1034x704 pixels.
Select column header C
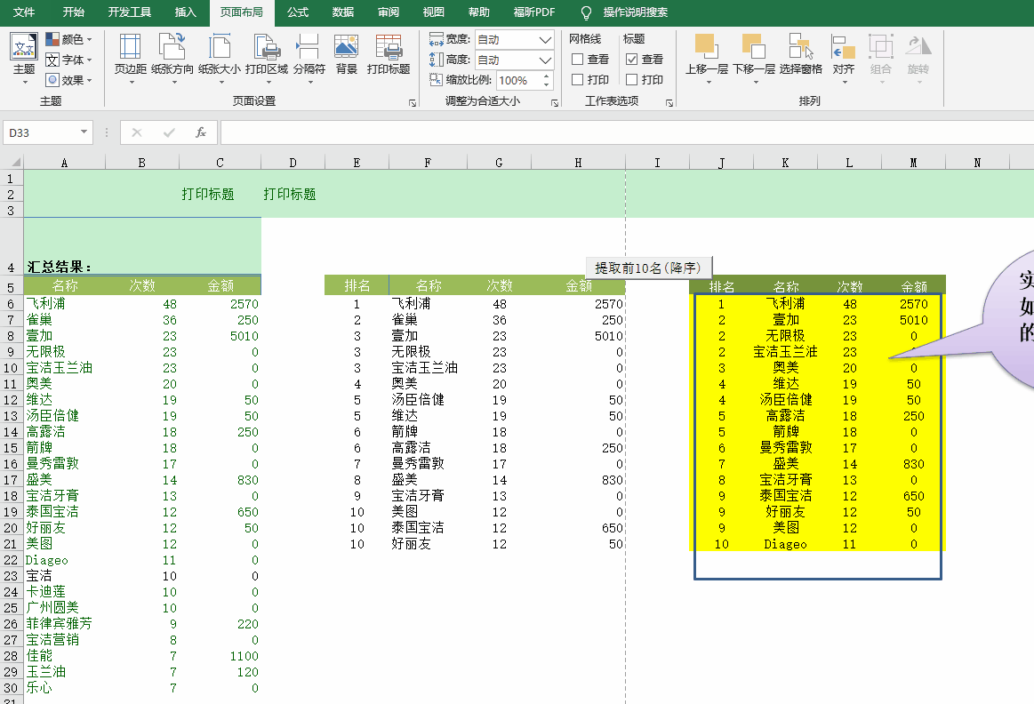(220, 162)
